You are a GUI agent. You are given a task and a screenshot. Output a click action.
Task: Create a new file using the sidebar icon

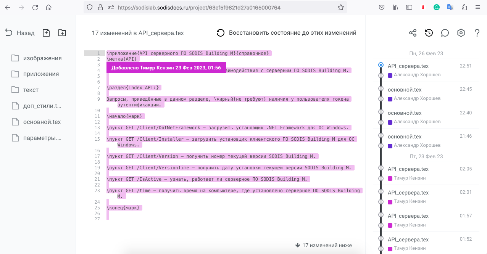(46, 33)
